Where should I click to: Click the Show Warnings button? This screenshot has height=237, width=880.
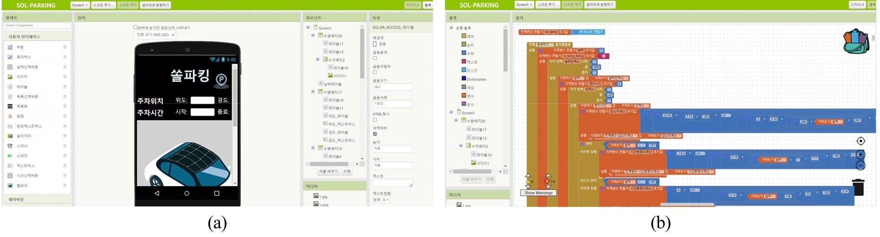538,193
